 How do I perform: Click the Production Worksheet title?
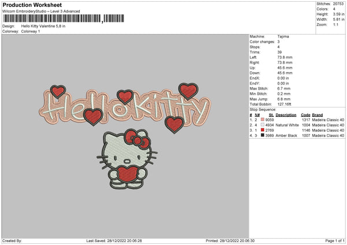tap(32, 5)
